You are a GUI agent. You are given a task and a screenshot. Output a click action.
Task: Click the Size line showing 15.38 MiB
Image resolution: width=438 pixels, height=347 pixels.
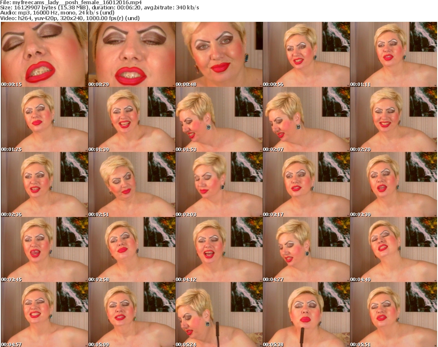click(99, 8)
